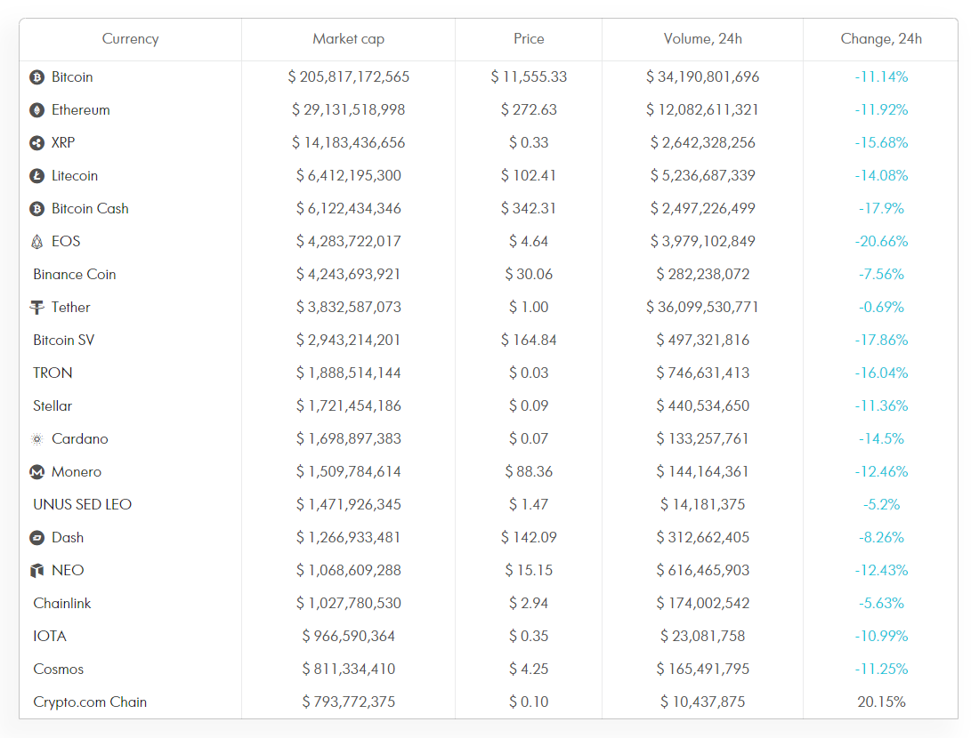Click the Tether logo icon
Screen dimensions: 979x738
[x=36, y=308]
